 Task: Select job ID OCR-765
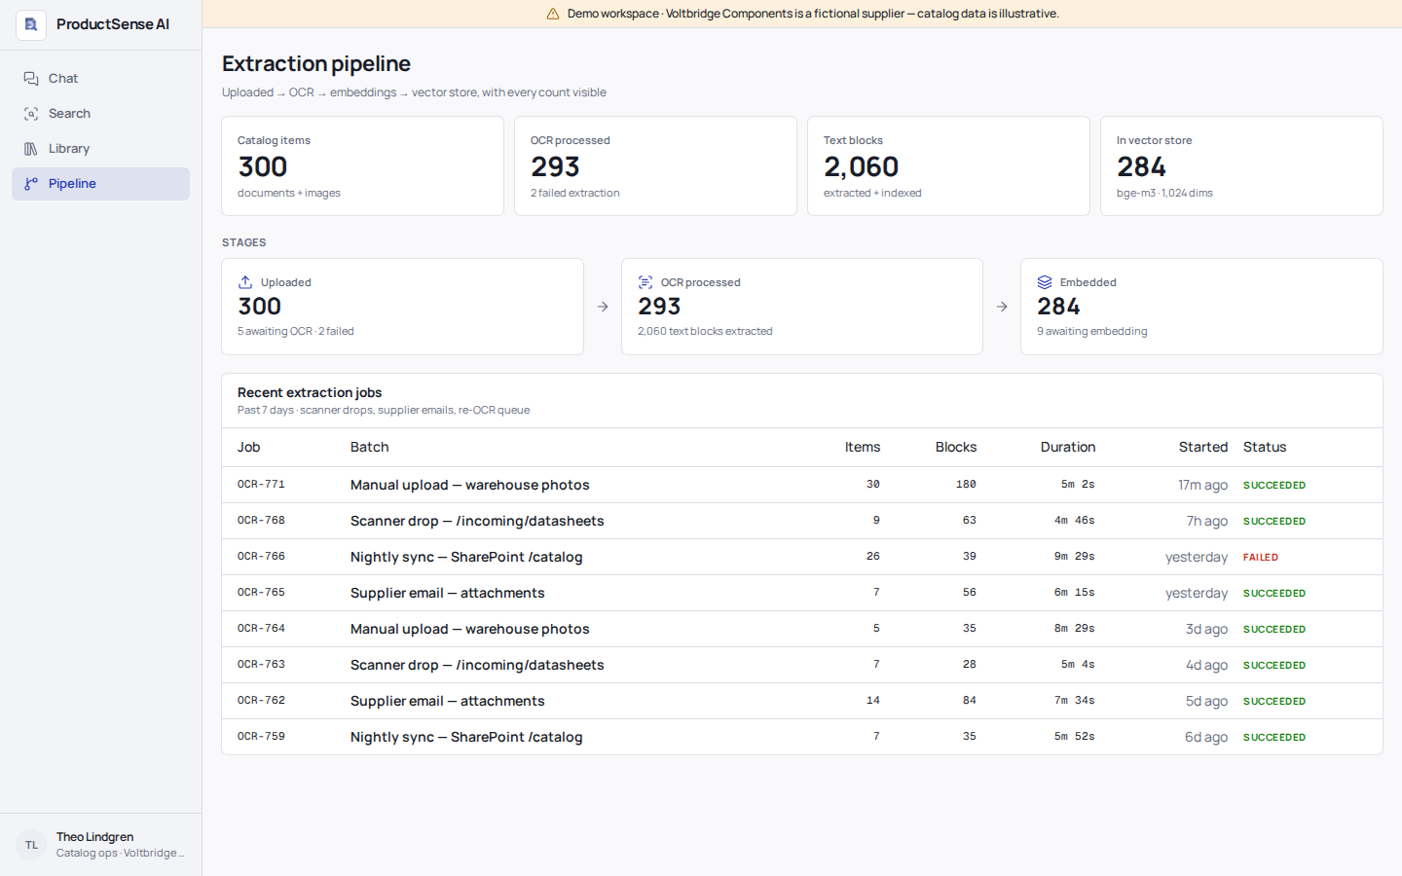coord(261,593)
